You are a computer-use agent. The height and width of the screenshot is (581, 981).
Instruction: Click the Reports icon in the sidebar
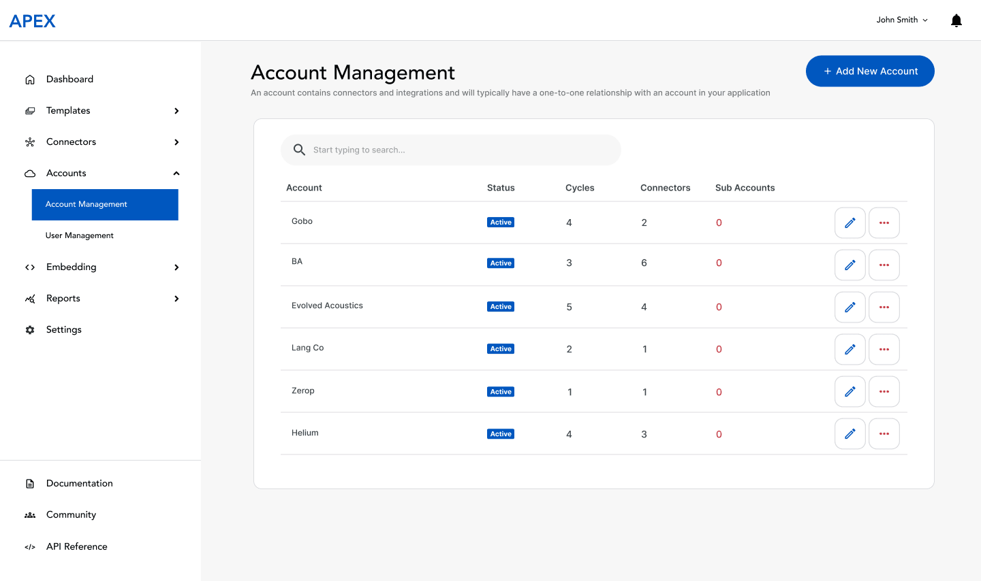[x=30, y=298]
